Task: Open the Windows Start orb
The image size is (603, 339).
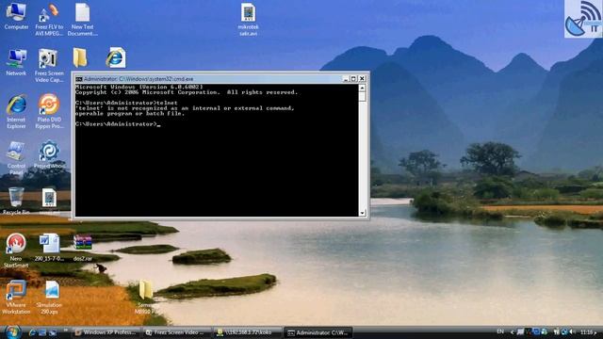Action: 13,332
